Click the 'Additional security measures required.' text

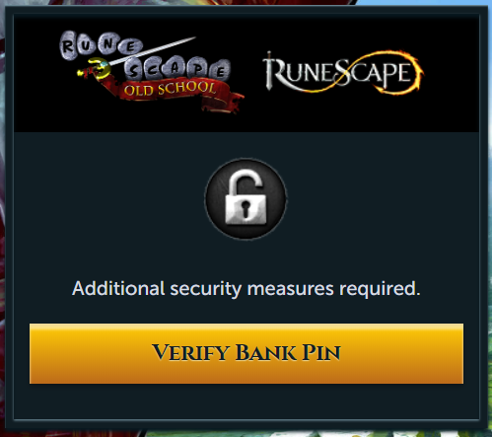click(x=246, y=289)
